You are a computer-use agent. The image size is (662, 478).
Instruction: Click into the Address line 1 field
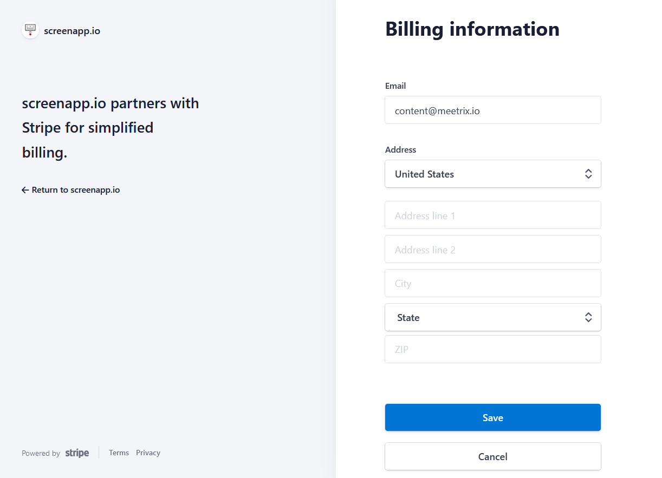coord(492,215)
